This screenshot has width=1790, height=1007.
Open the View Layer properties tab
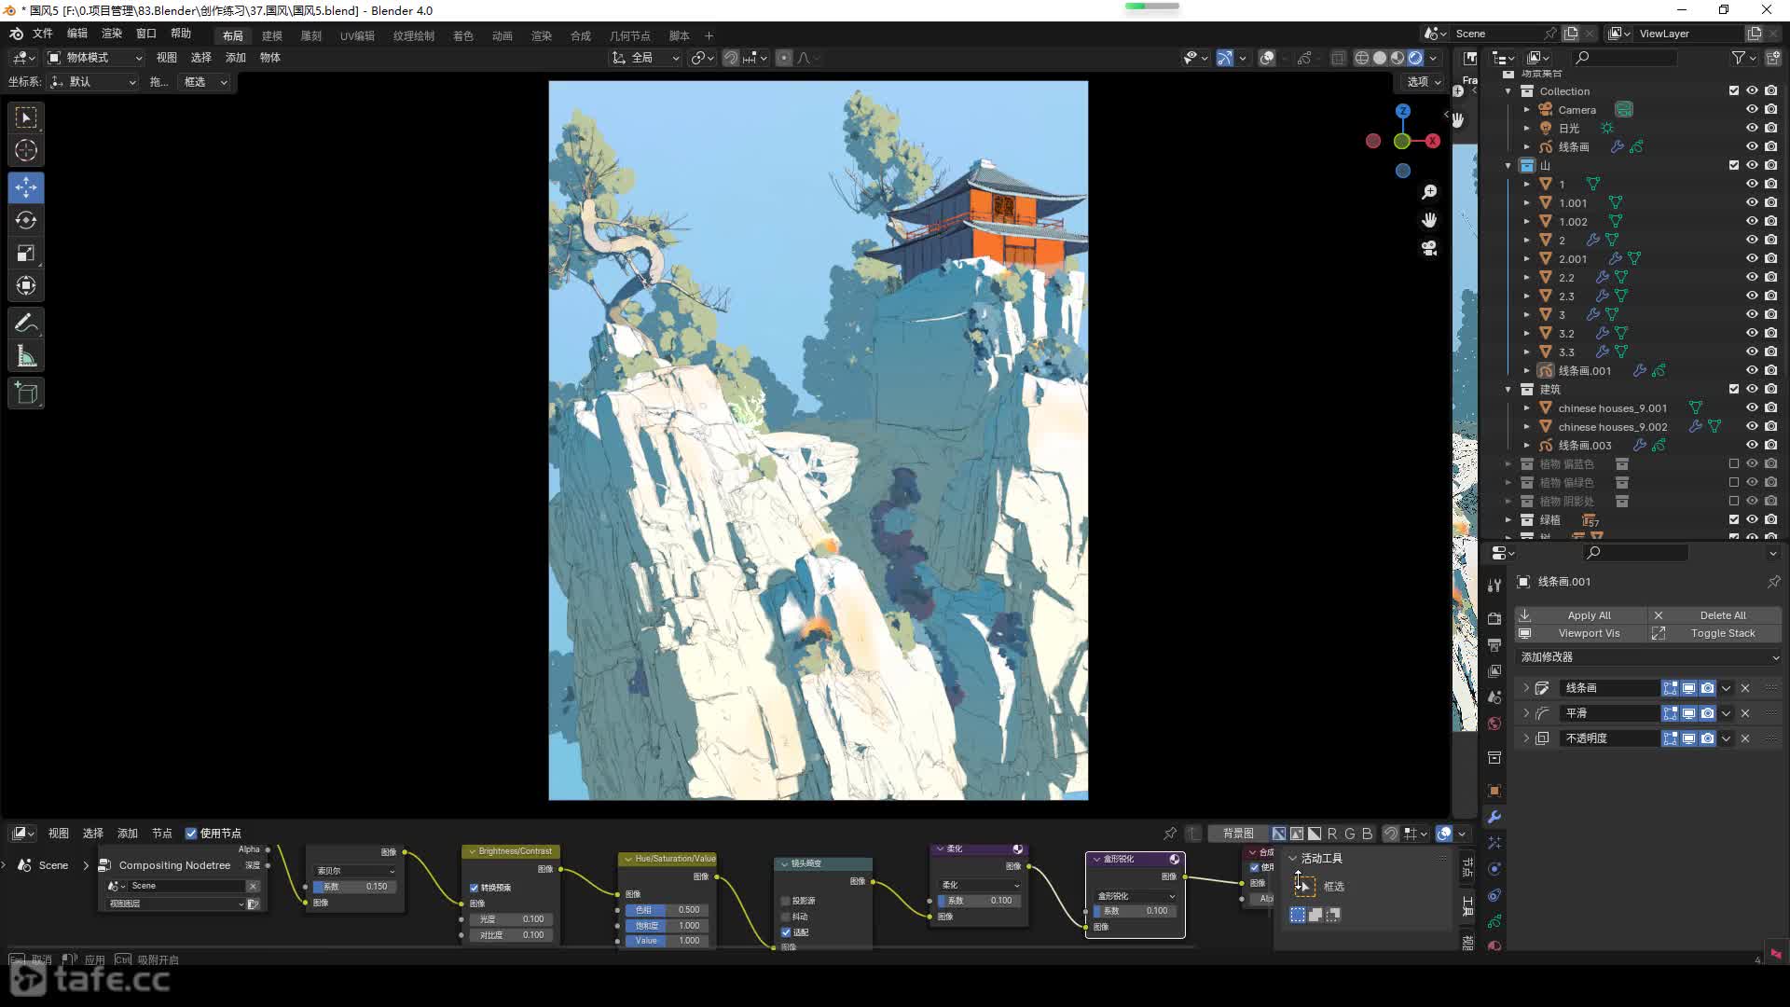coord(1494,670)
